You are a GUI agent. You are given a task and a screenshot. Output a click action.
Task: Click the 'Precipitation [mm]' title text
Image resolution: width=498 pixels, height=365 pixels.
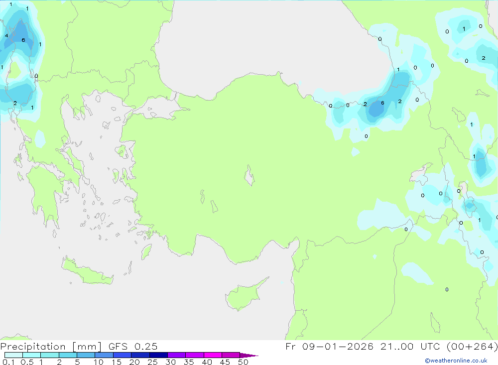pos(51,347)
